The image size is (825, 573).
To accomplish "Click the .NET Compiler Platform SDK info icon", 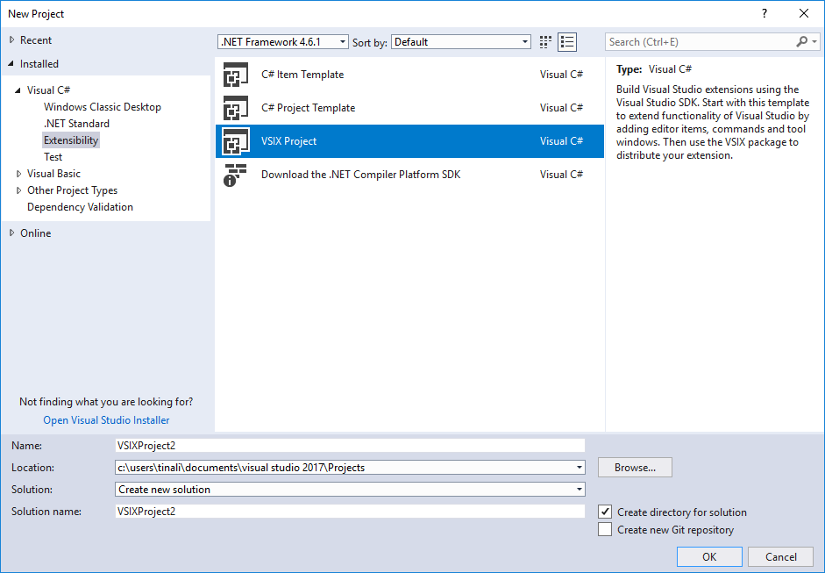I will pyautogui.click(x=235, y=174).
